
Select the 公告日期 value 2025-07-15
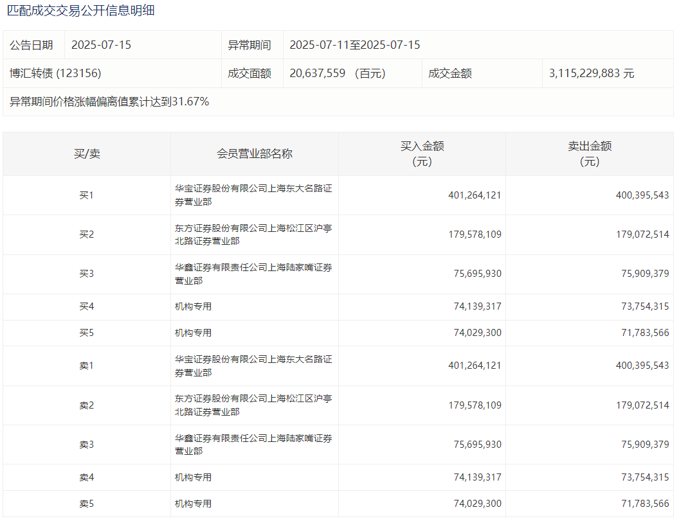tap(101, 45)
